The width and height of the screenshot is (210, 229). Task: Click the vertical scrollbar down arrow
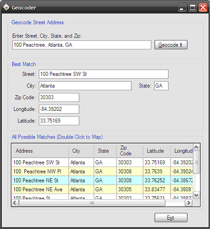(196, 195)
